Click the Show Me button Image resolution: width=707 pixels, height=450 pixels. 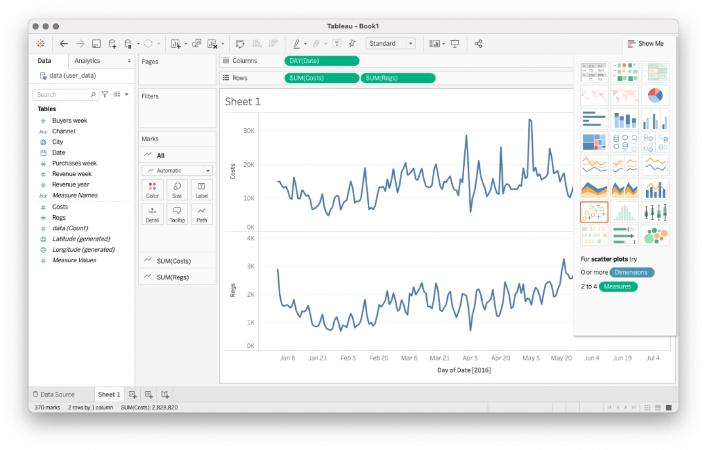pos(647,43)
